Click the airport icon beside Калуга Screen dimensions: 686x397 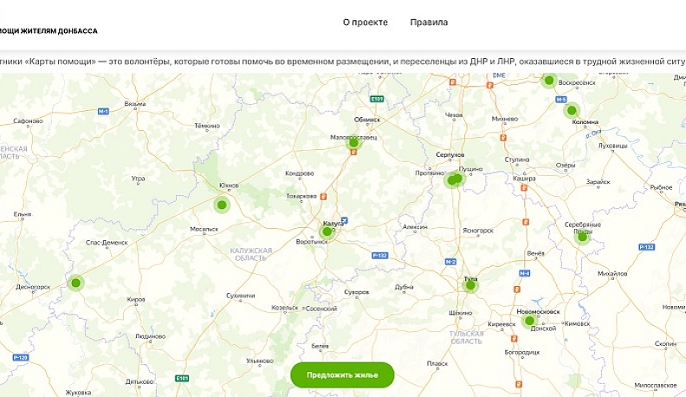tap(344, 220)
